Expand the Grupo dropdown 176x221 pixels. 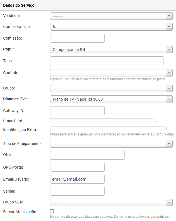tap(111, 88)
